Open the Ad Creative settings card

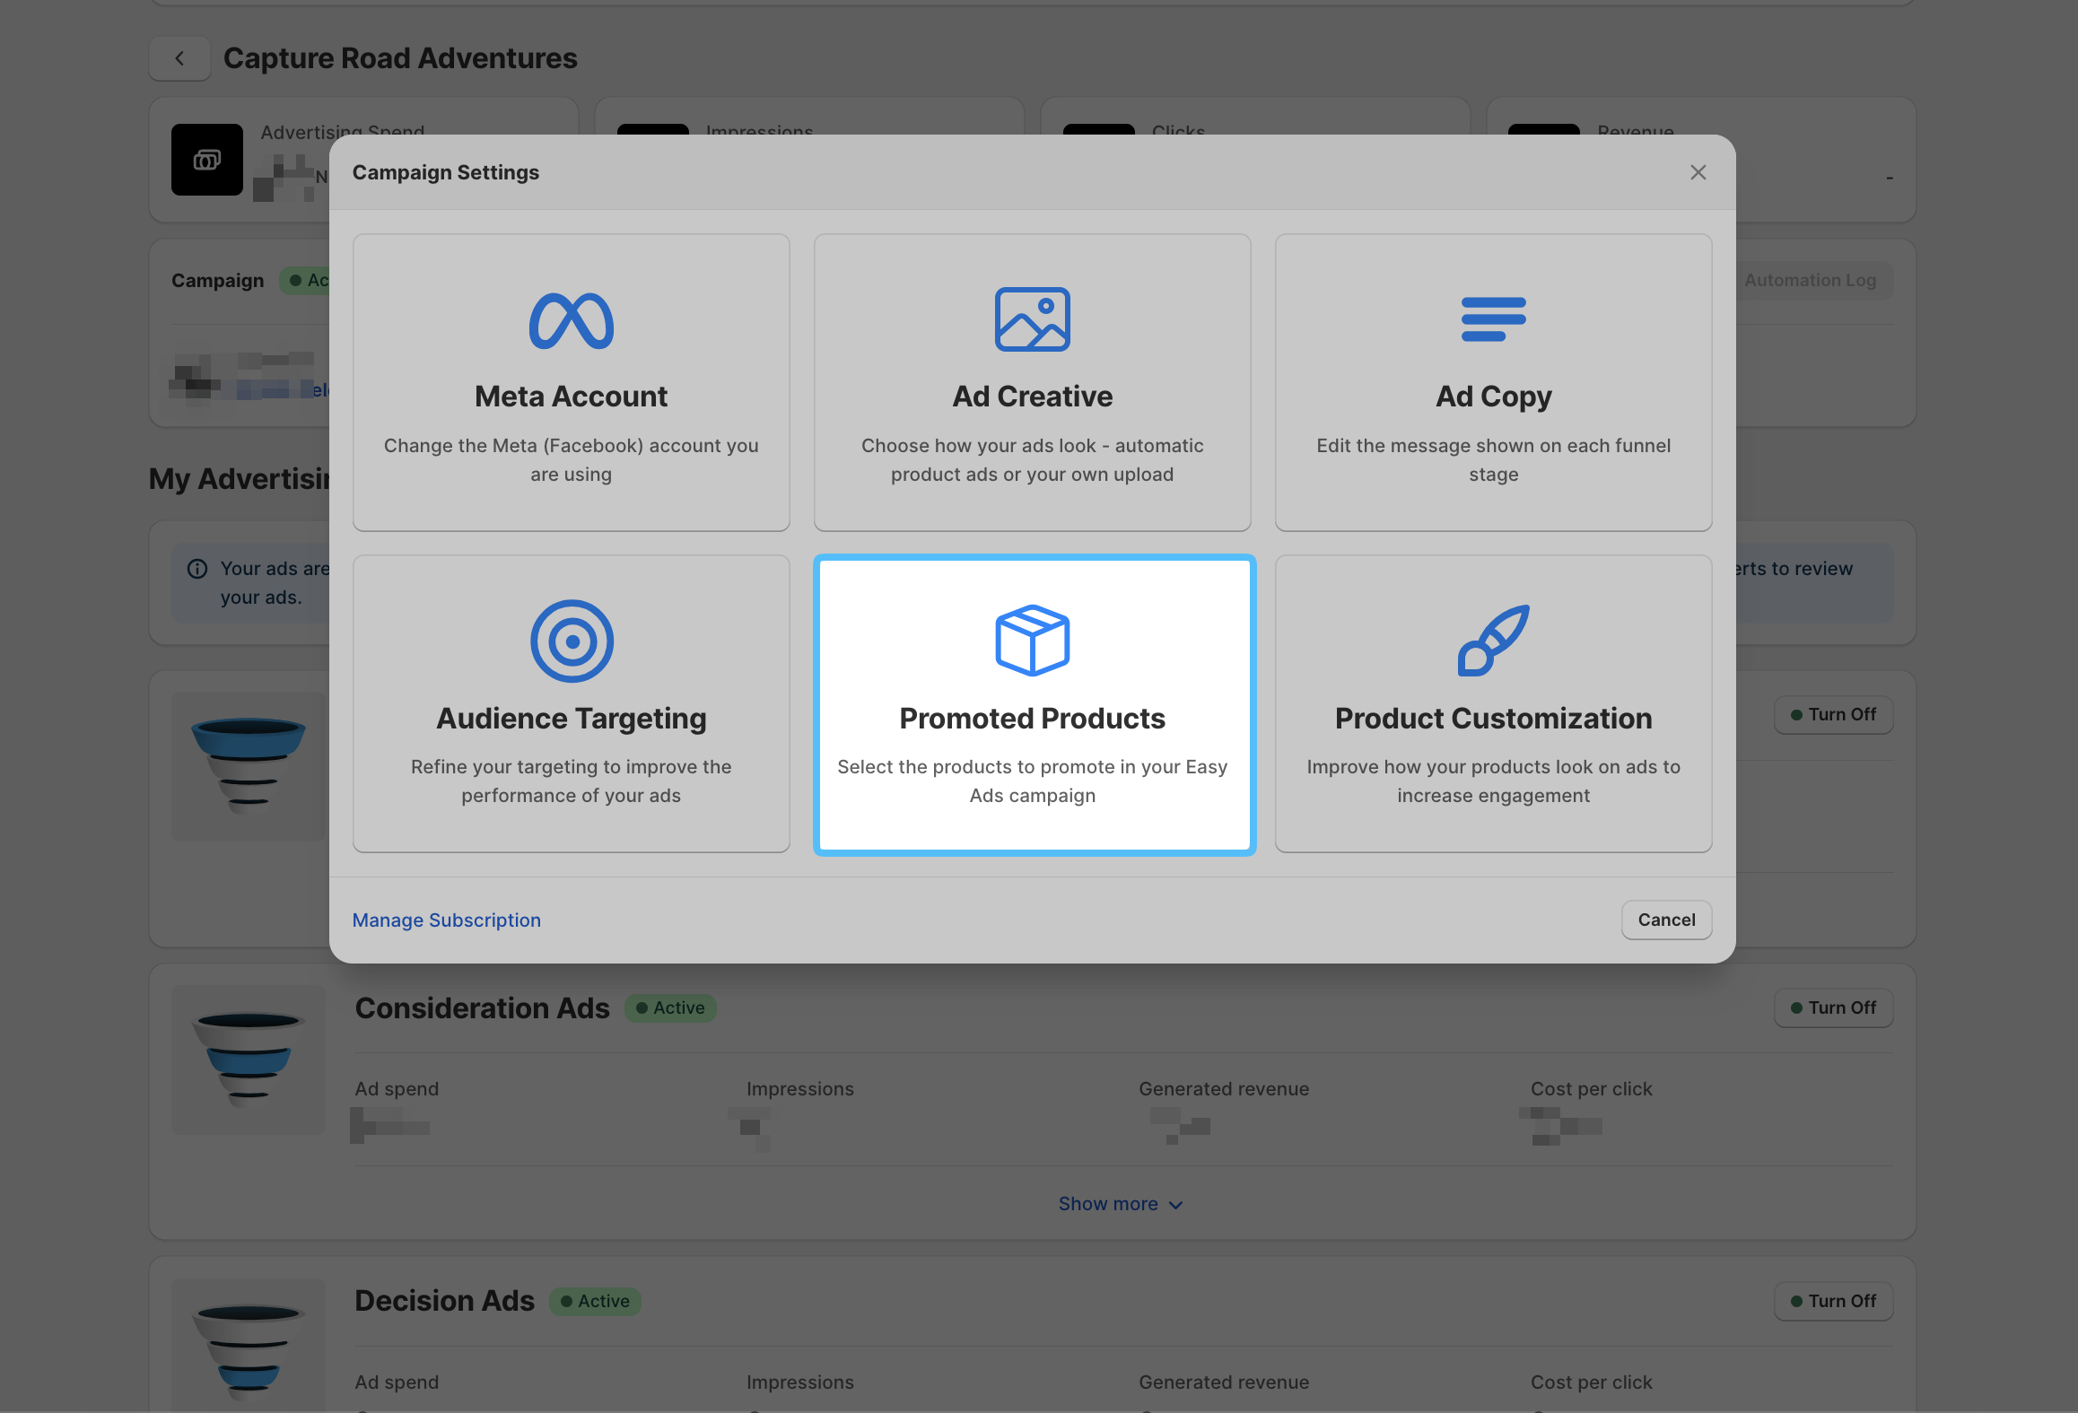click(1032, 383)
